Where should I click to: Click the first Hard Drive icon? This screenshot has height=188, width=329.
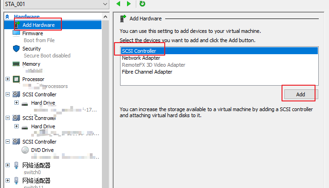pyautogui.click(x=25, y=104)
